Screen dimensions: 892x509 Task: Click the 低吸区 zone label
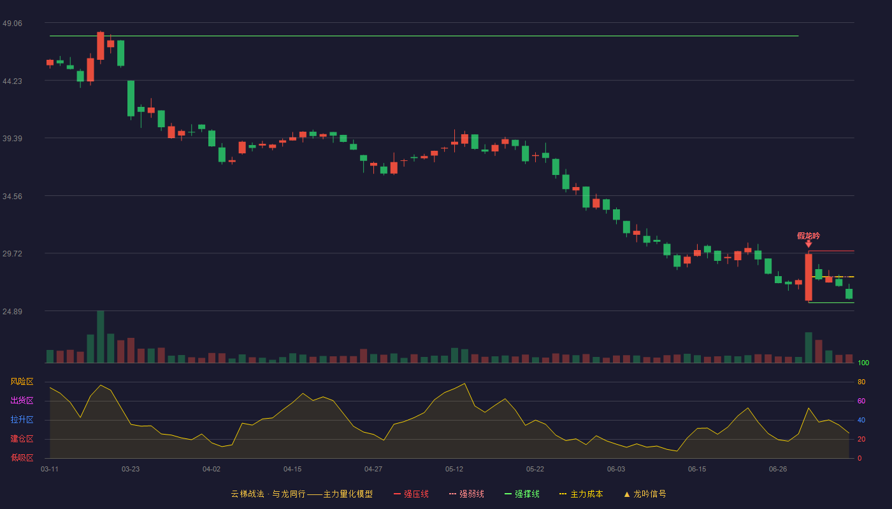[x=22, y=457]
